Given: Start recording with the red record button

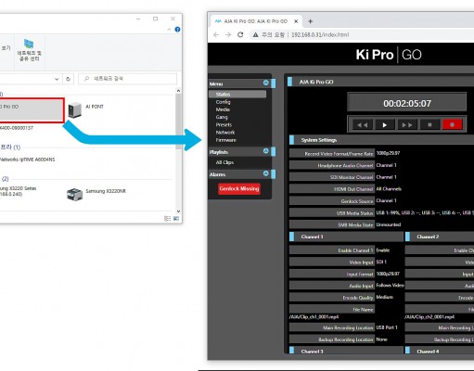Looking at the screenshot, I should 452,125.
